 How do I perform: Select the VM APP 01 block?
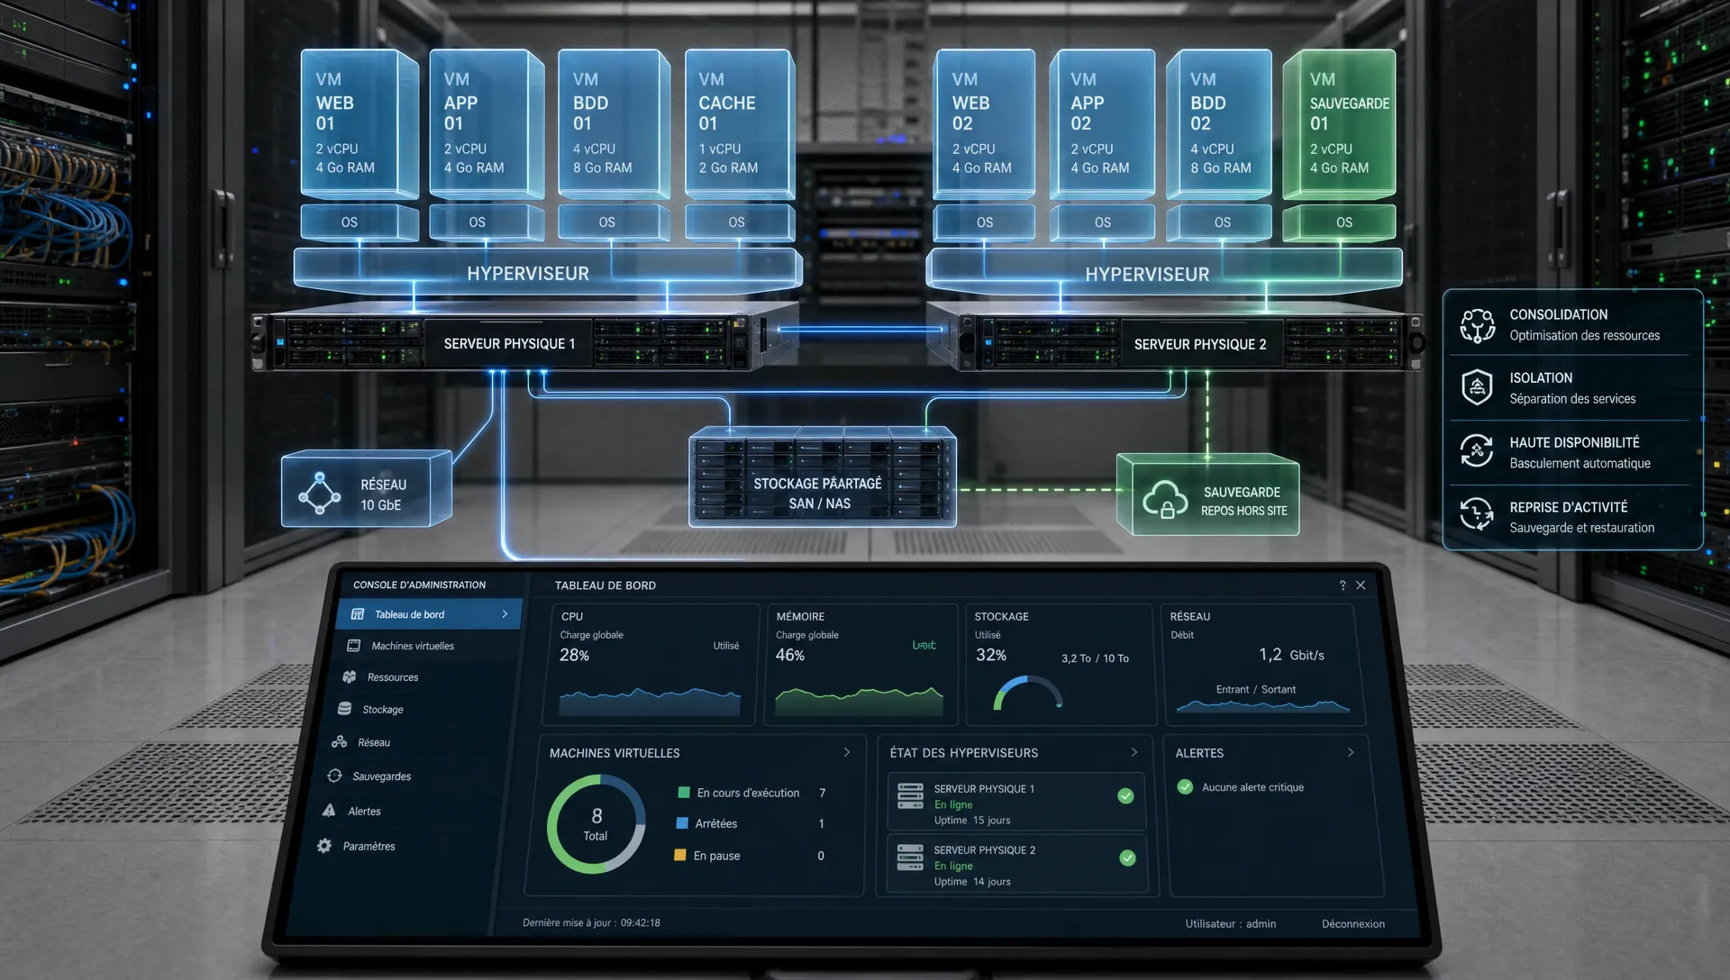[487, 124]
